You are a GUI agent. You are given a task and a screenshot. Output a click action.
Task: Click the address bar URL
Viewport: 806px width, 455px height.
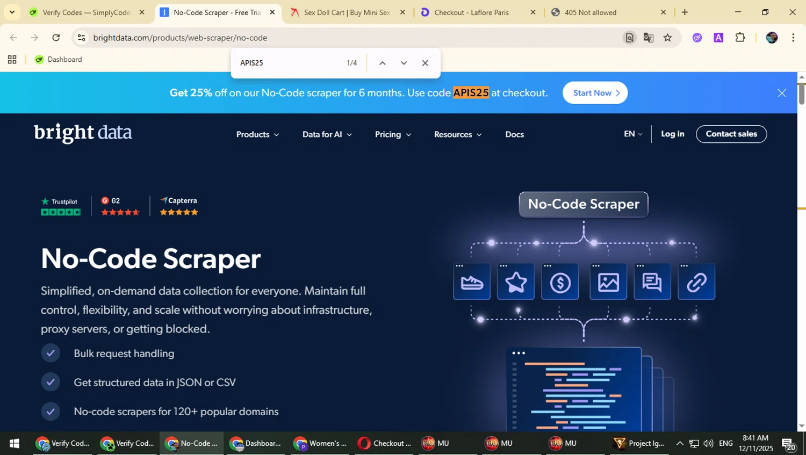tap(180, 38)
